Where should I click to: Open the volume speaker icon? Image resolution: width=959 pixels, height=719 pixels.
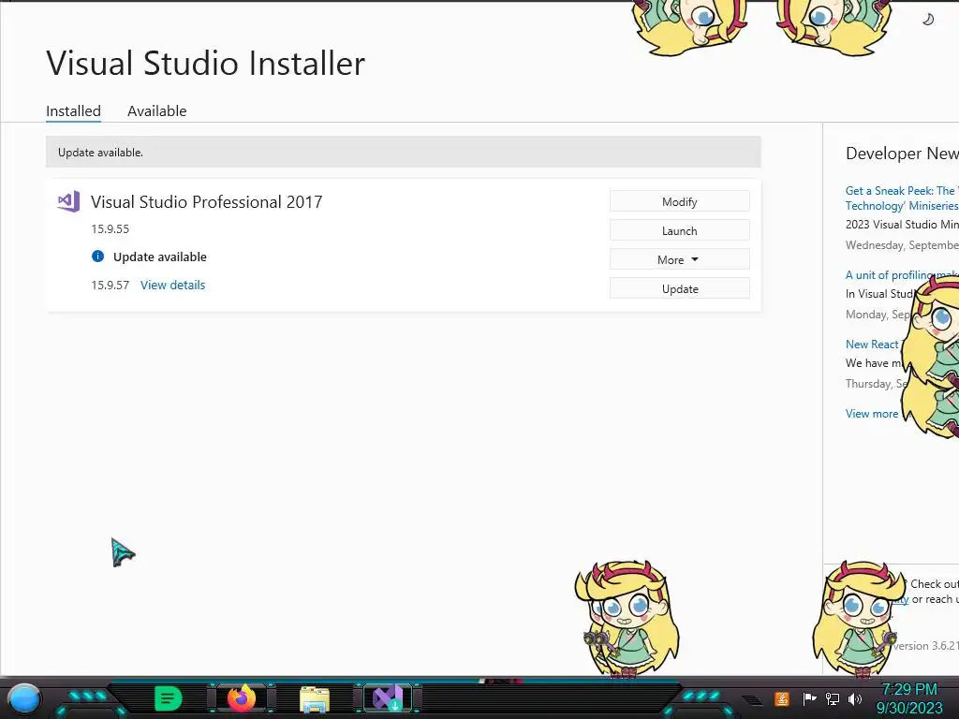854,698
